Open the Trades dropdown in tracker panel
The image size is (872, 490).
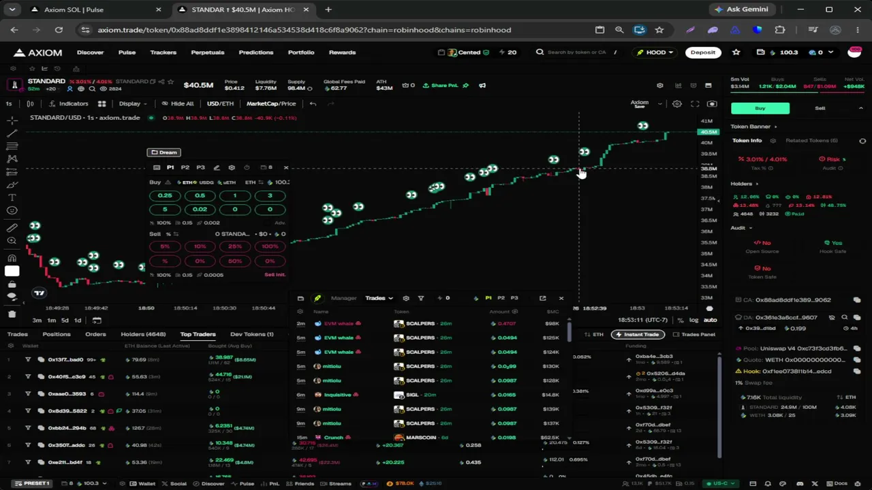click(379, 298)
